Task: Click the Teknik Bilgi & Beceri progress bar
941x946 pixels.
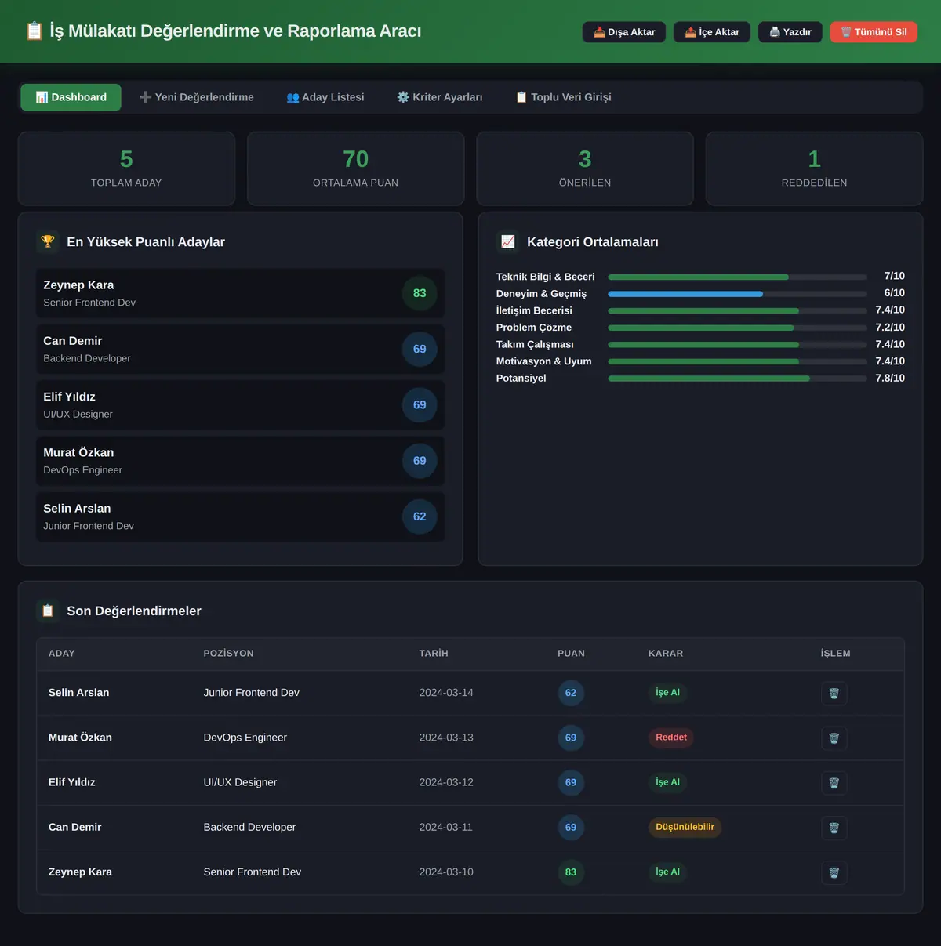Action: pos(737,277)
